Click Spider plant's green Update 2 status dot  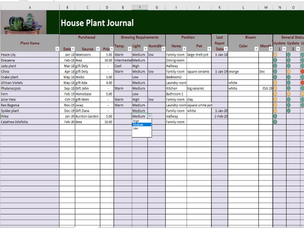point(289,110)
